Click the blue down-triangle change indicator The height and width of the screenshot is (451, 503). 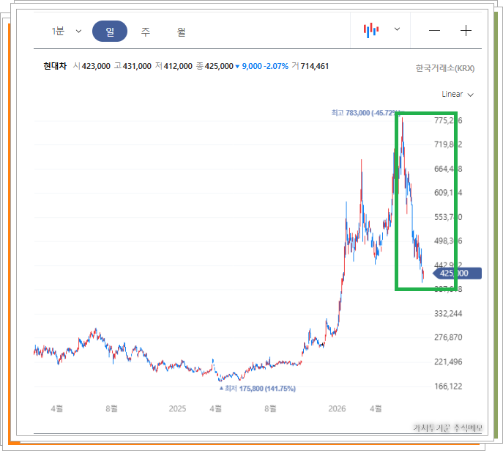click(x=237, y=67)
